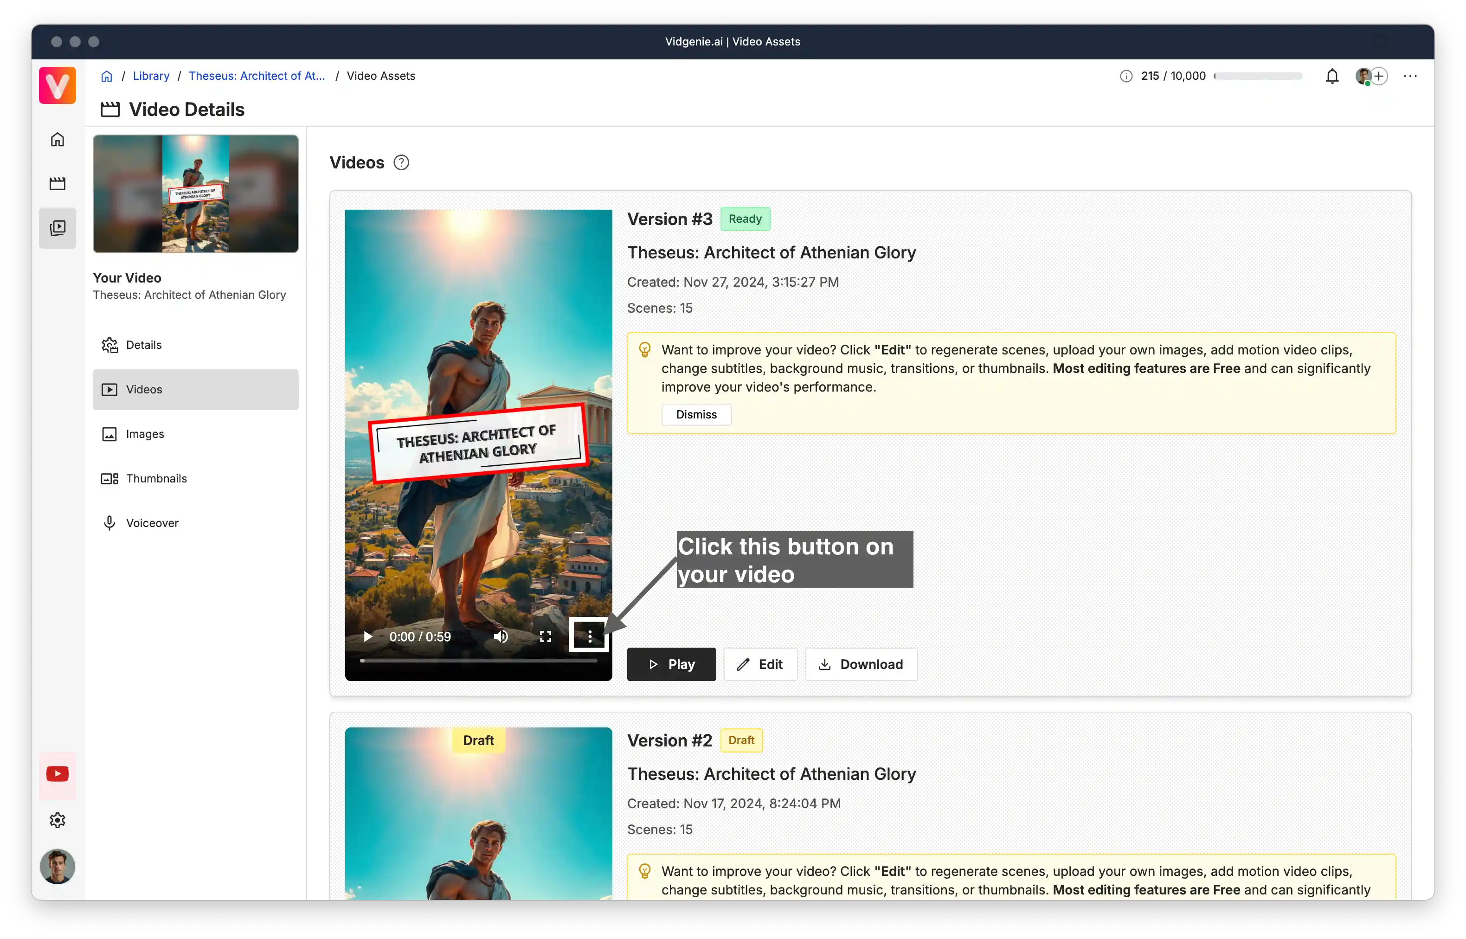Click the Draft label on Version #2 thumbnail

[478, 740]
